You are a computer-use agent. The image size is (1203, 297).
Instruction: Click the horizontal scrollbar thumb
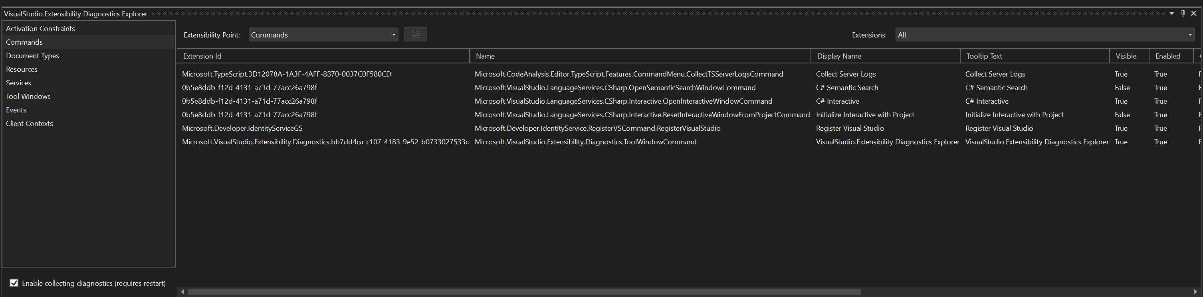click(x=525, y=292)
